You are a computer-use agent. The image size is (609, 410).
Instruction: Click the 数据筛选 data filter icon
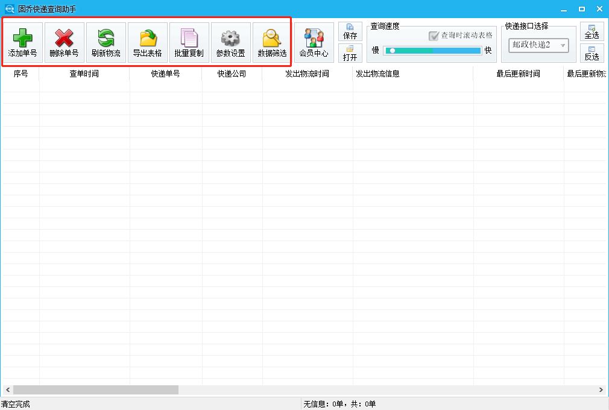271,42
